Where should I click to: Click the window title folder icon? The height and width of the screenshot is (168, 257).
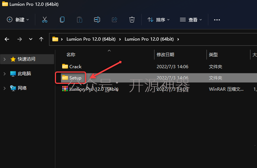coord(5,4)
